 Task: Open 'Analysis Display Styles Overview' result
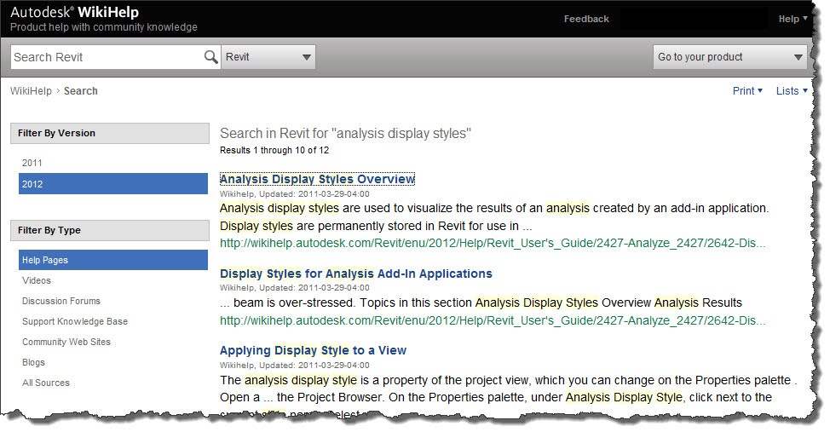tap(317, 179)
